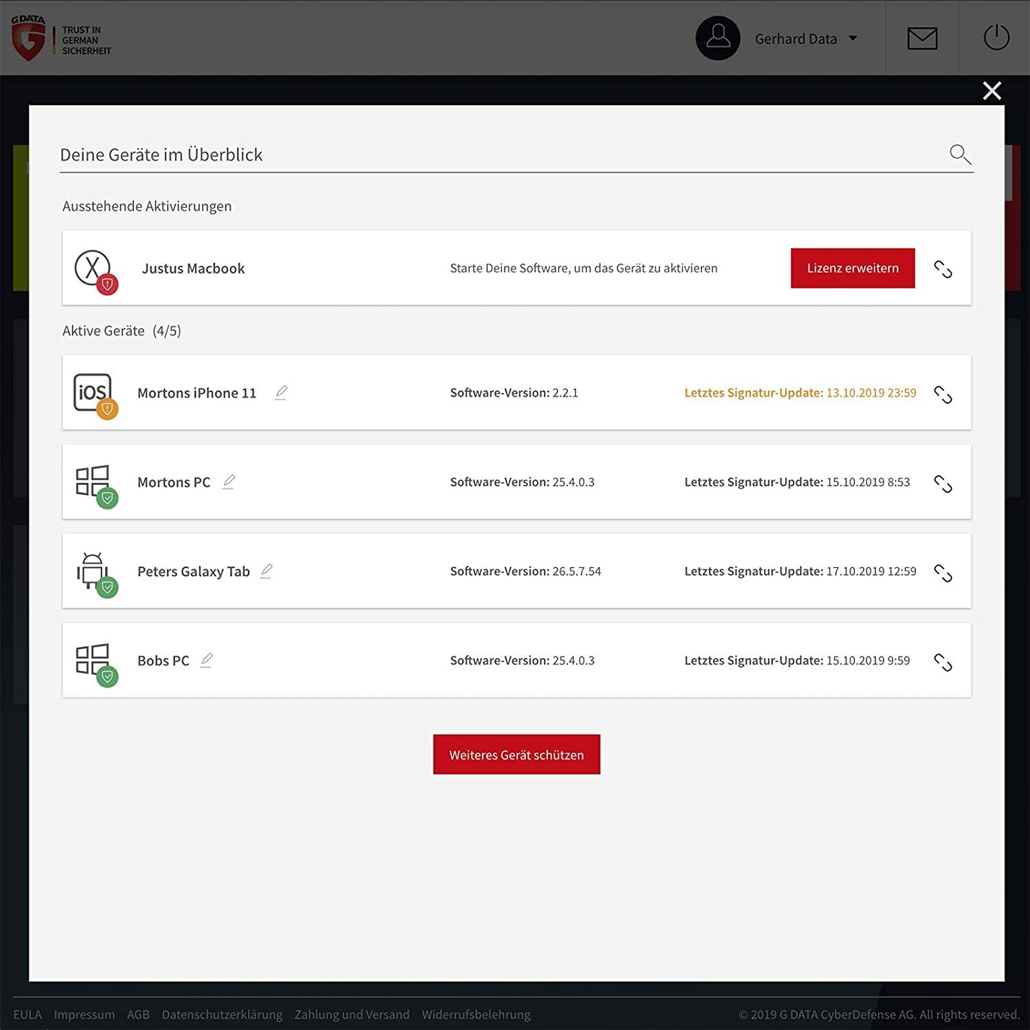Rename Mortons PC via pencil icon
This screenshot has height=1030, width=1030.
pos(229,482)
